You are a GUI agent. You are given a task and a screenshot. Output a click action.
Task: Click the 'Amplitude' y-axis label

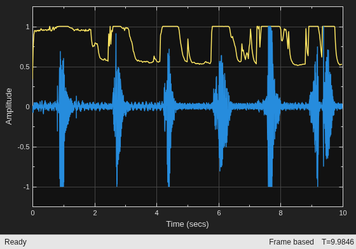click(9, 106)
